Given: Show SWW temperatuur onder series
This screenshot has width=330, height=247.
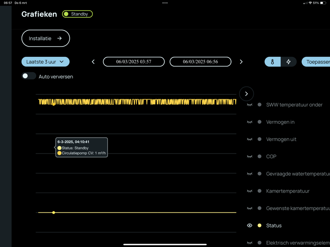Looking at the screenshot, I should click(x=250, y=105).
